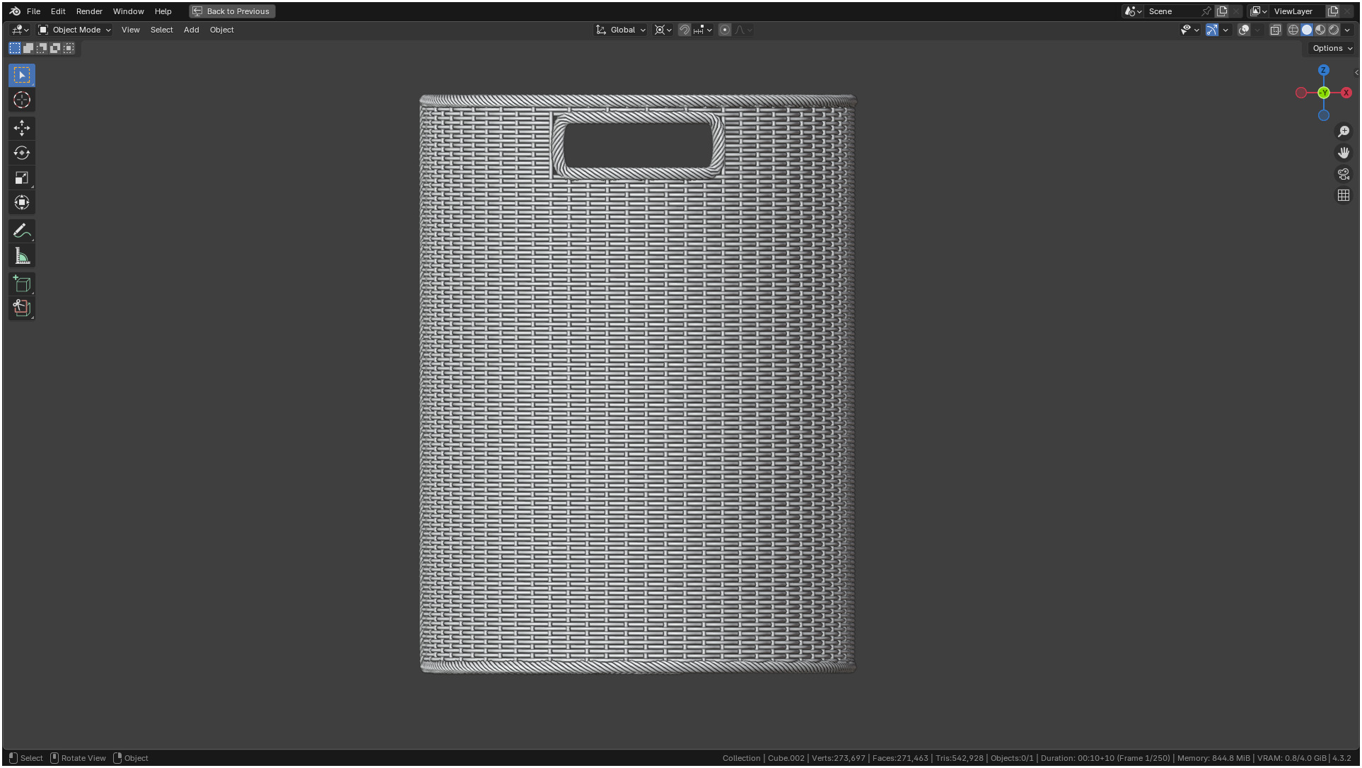Screen dimensions: 1362x768
Task: Open the snapping options dropdown
Action: pyautogui.click(x=703, y=30)
